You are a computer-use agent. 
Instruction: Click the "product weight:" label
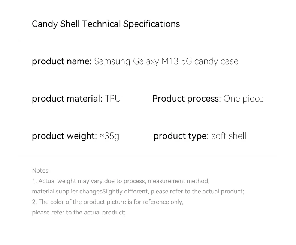64,136
